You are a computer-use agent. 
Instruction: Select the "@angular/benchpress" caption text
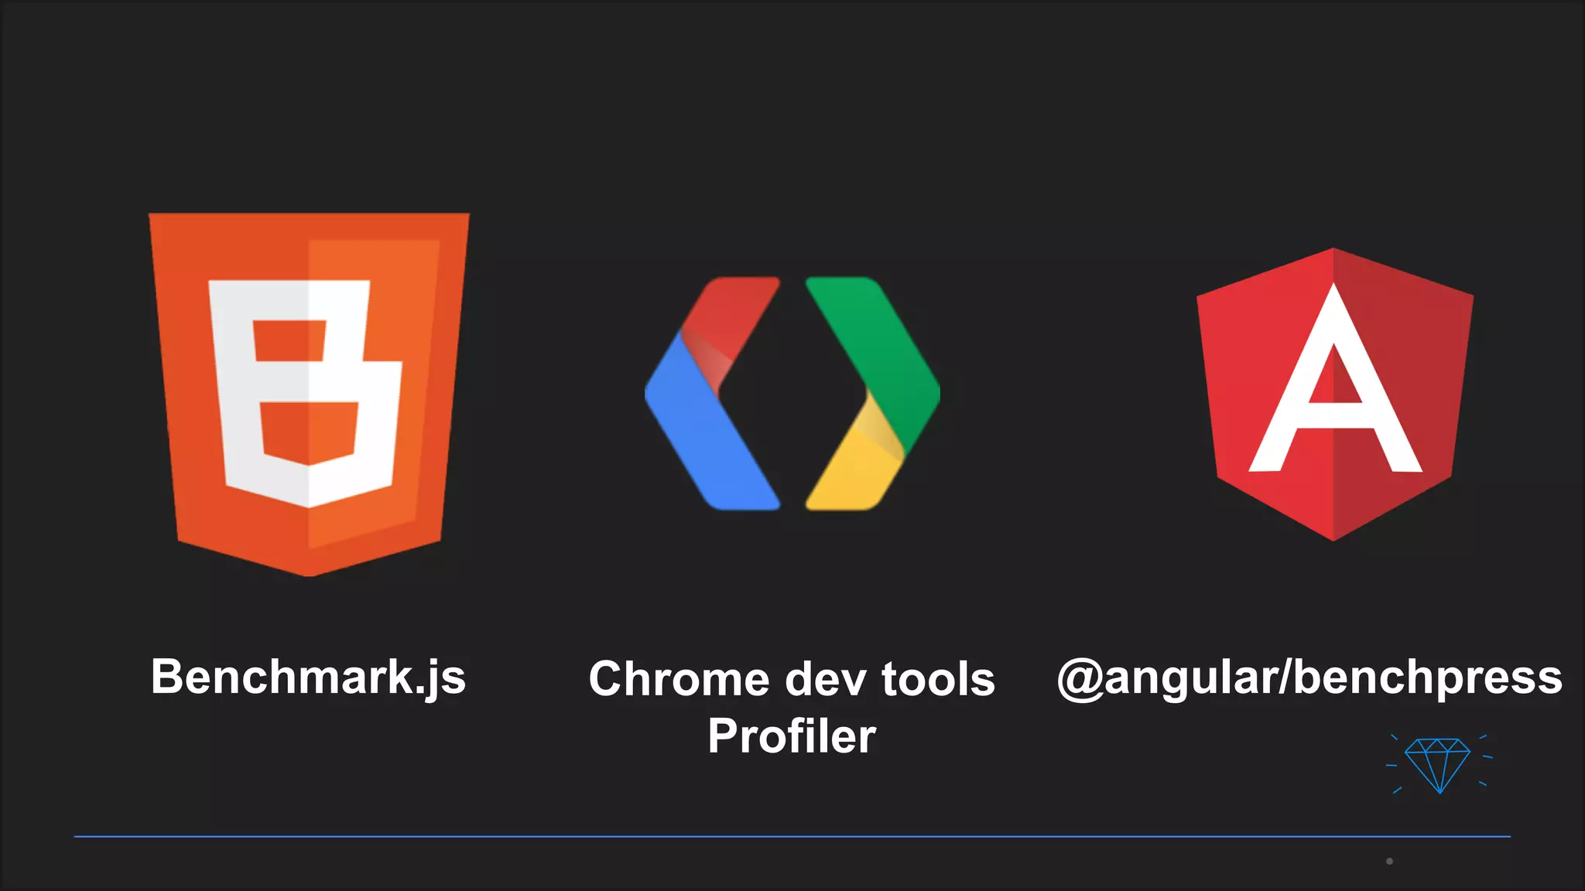[x=1309, y=678]
